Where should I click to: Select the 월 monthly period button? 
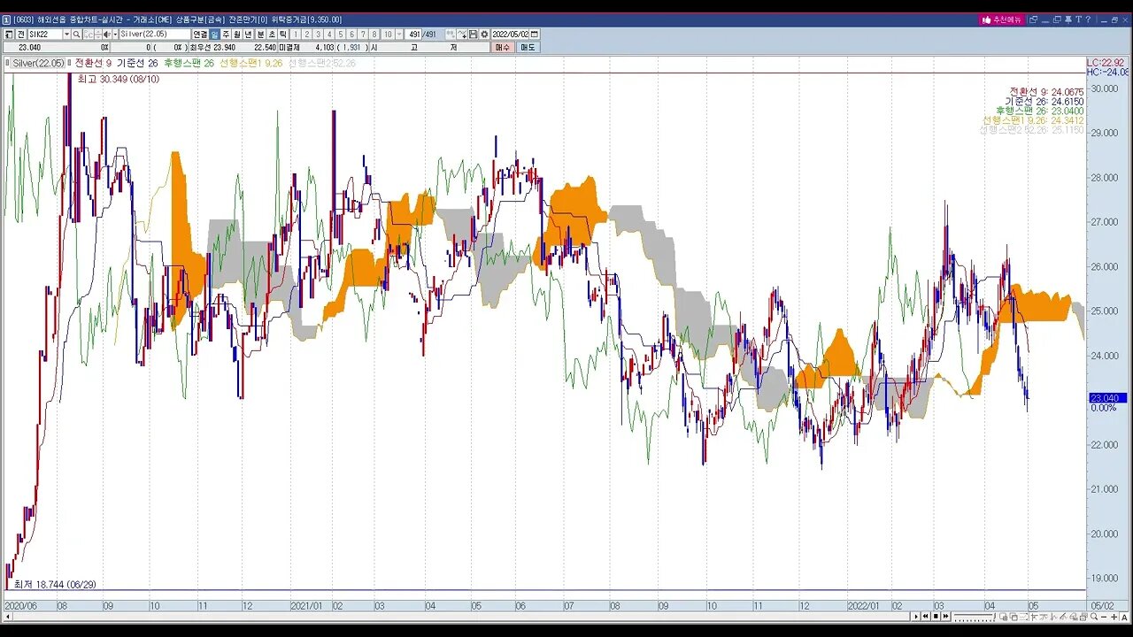point(237,35)
